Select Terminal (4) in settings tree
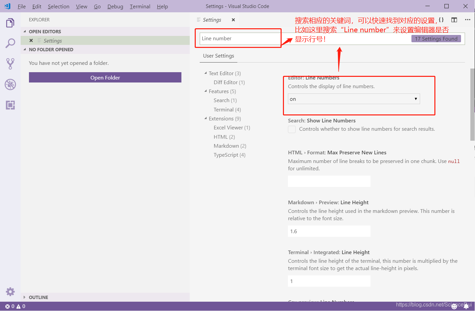This screenshot has width=475, height=311. coord(227,109)
